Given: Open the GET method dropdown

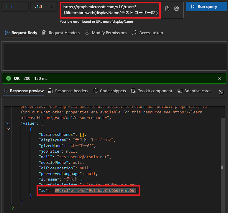Looking at the screenshot, I should [x=15, y=7].
